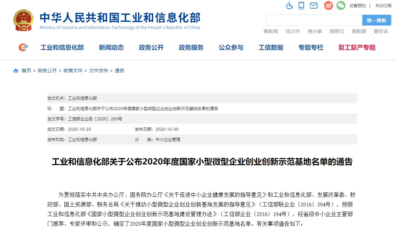The width and height of the screenshot is (396, 235).
Task: Select 政务服务 in the navigation bar
Action: 191,48
